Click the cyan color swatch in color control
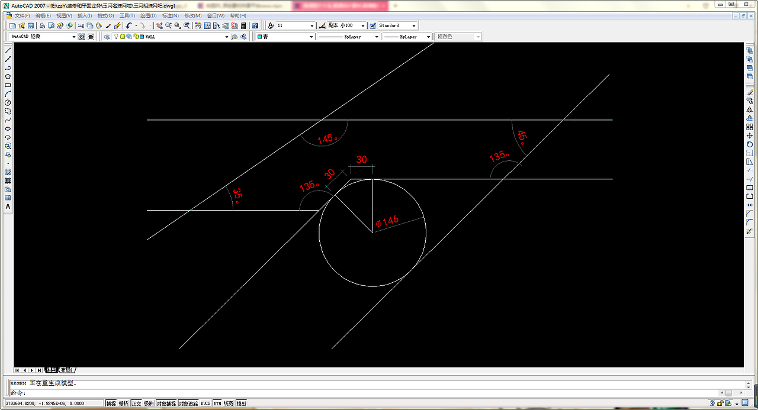The image size is (758, 410). [259, 37]
